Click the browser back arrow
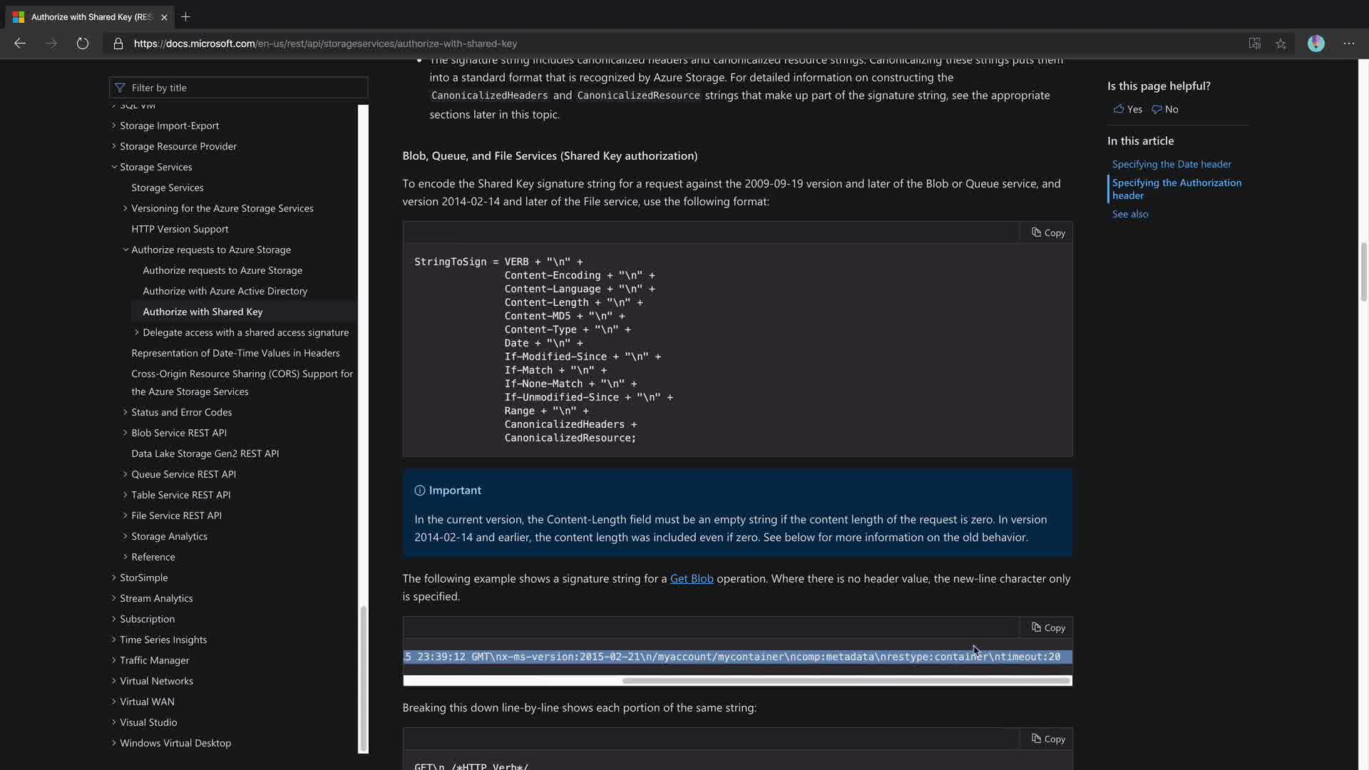 coord(20,43)
